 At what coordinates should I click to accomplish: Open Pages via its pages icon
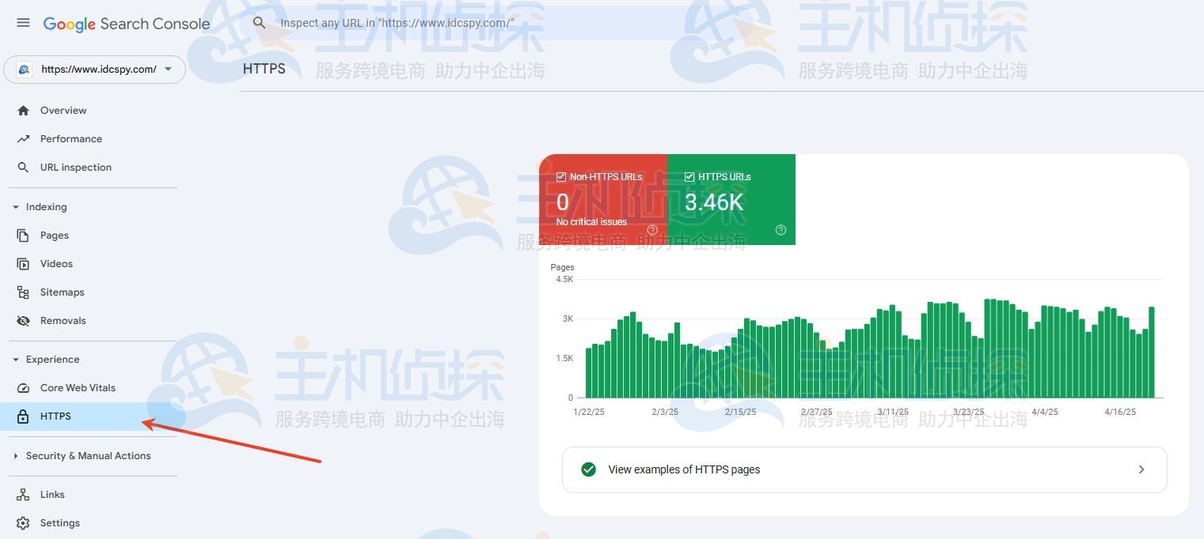click(24, 235)
